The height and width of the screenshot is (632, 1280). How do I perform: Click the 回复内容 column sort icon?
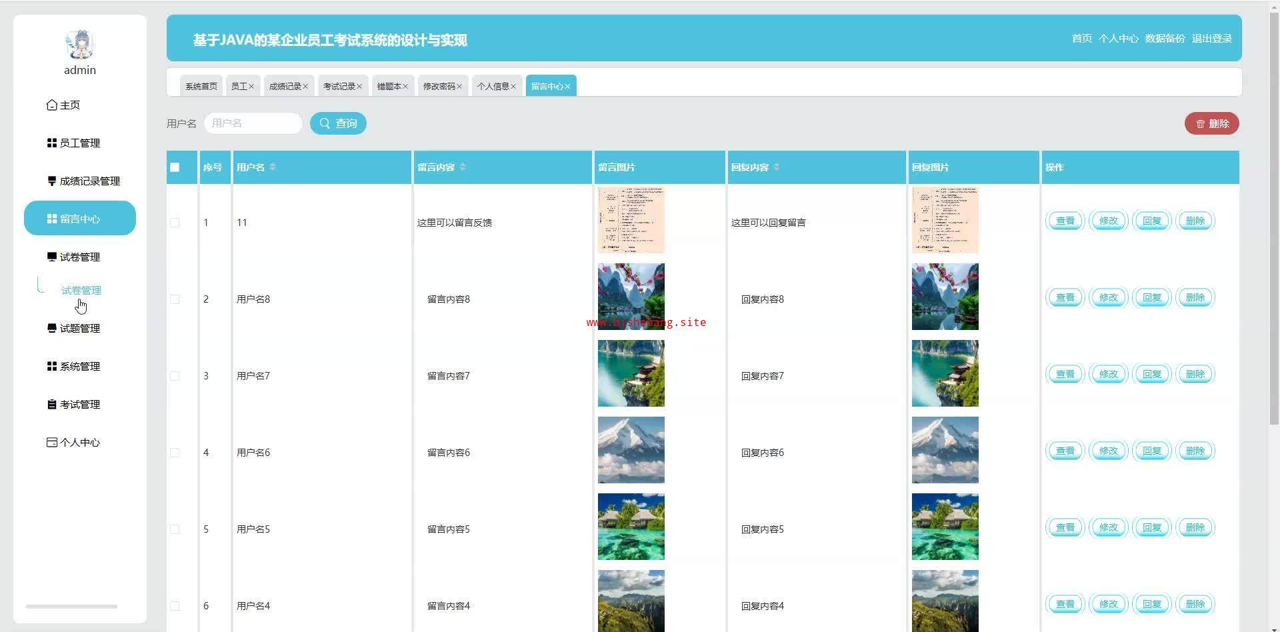(x=777, y=167)
